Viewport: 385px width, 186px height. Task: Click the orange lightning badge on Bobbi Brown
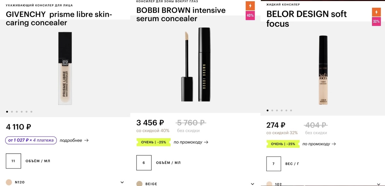250,6
